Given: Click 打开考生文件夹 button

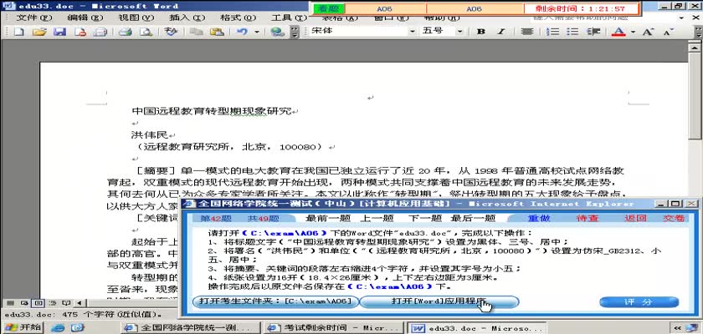Looking at the screenshot, I should [x=275, y=301].
